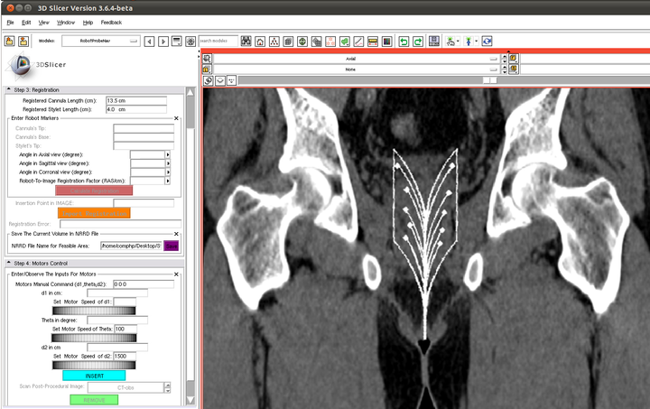Open the yellow volume selector beside the Axial dropdown
Viewport: 650px width, 409px height.
514,59
